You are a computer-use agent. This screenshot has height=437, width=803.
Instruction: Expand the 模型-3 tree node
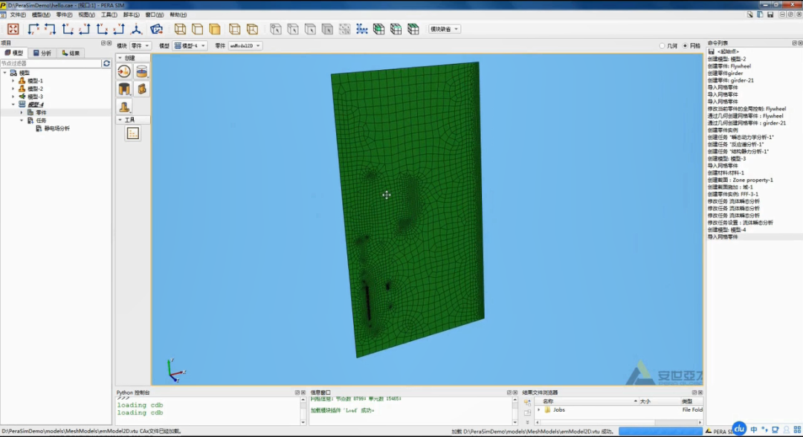click(13, 96)
